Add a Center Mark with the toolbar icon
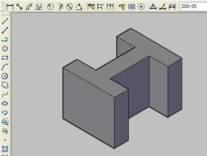The height and width of the screenshot is (156, 207). tap(141, 7)
